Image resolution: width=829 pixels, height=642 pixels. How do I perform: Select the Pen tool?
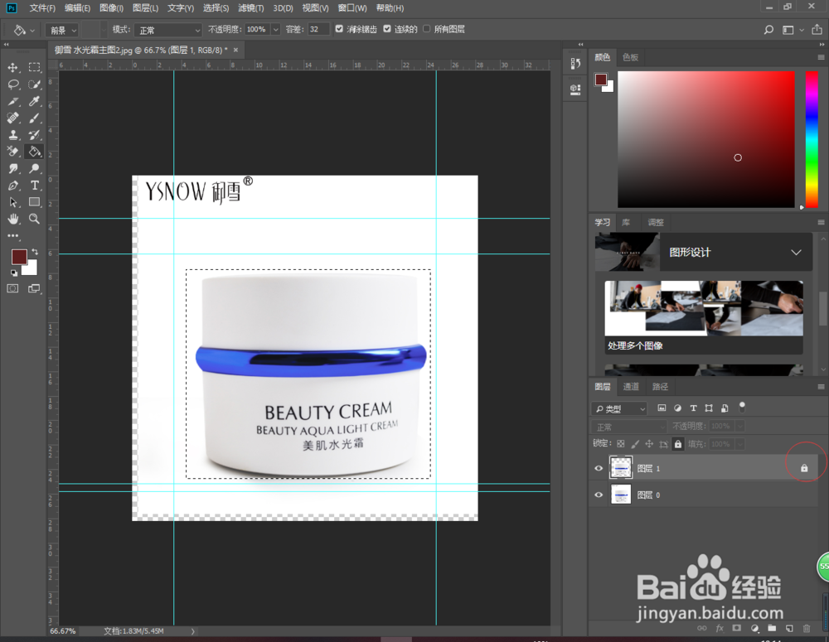(x=13, y=186)
